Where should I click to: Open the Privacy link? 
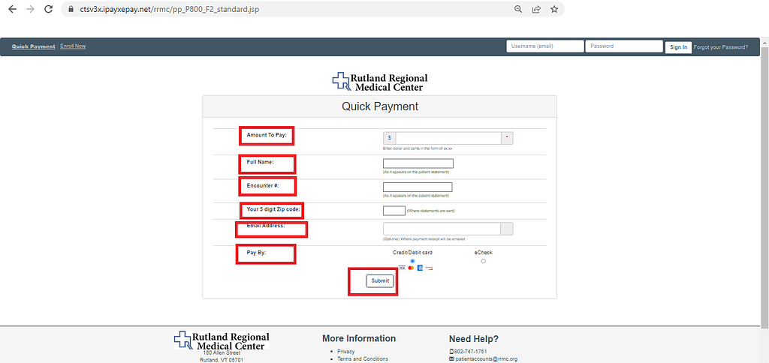(345, 352)
